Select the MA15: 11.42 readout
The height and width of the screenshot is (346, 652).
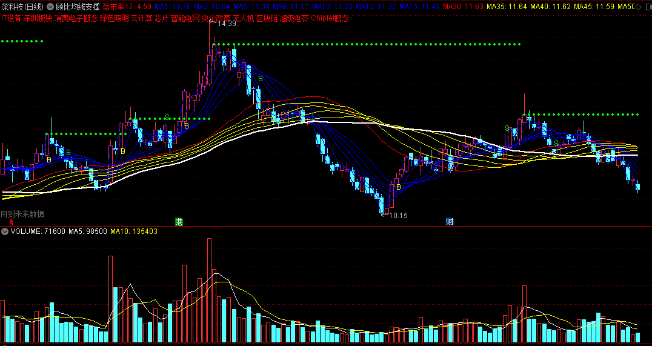coord(419,7)
